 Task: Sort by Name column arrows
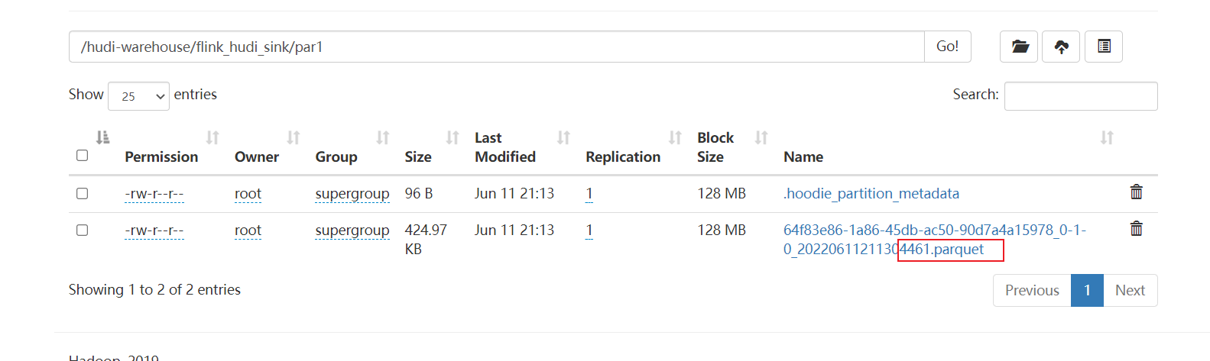1107,137
